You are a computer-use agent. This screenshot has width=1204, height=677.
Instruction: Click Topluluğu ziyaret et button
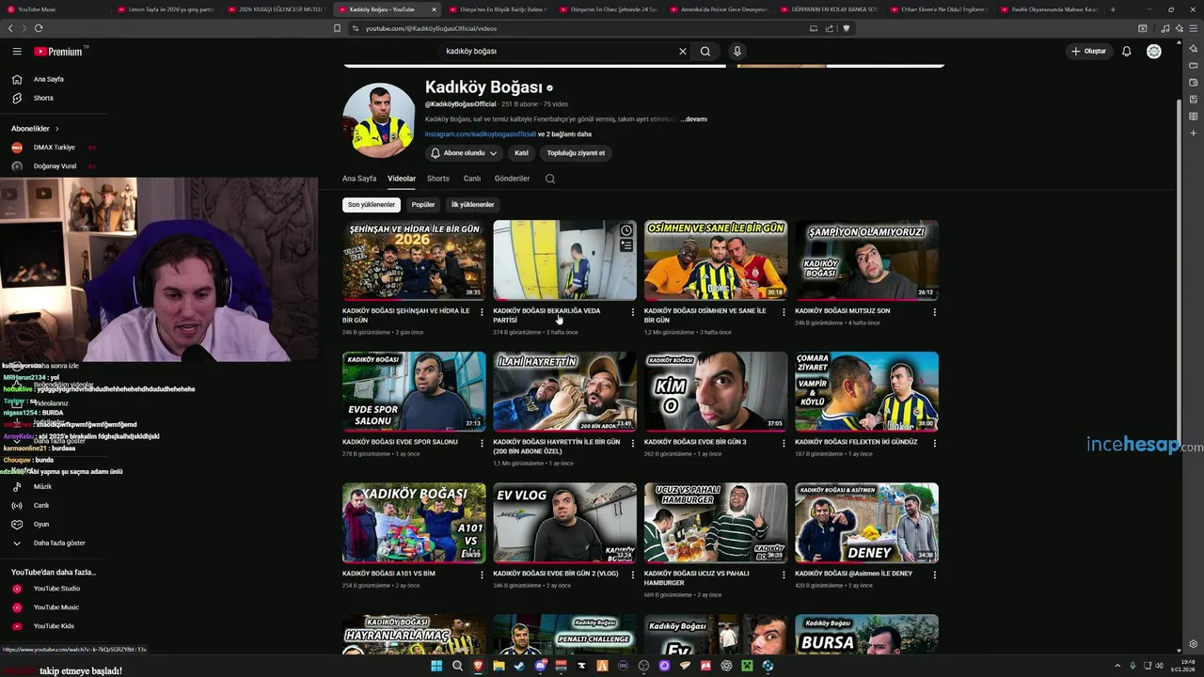click(x=576, y=152)
